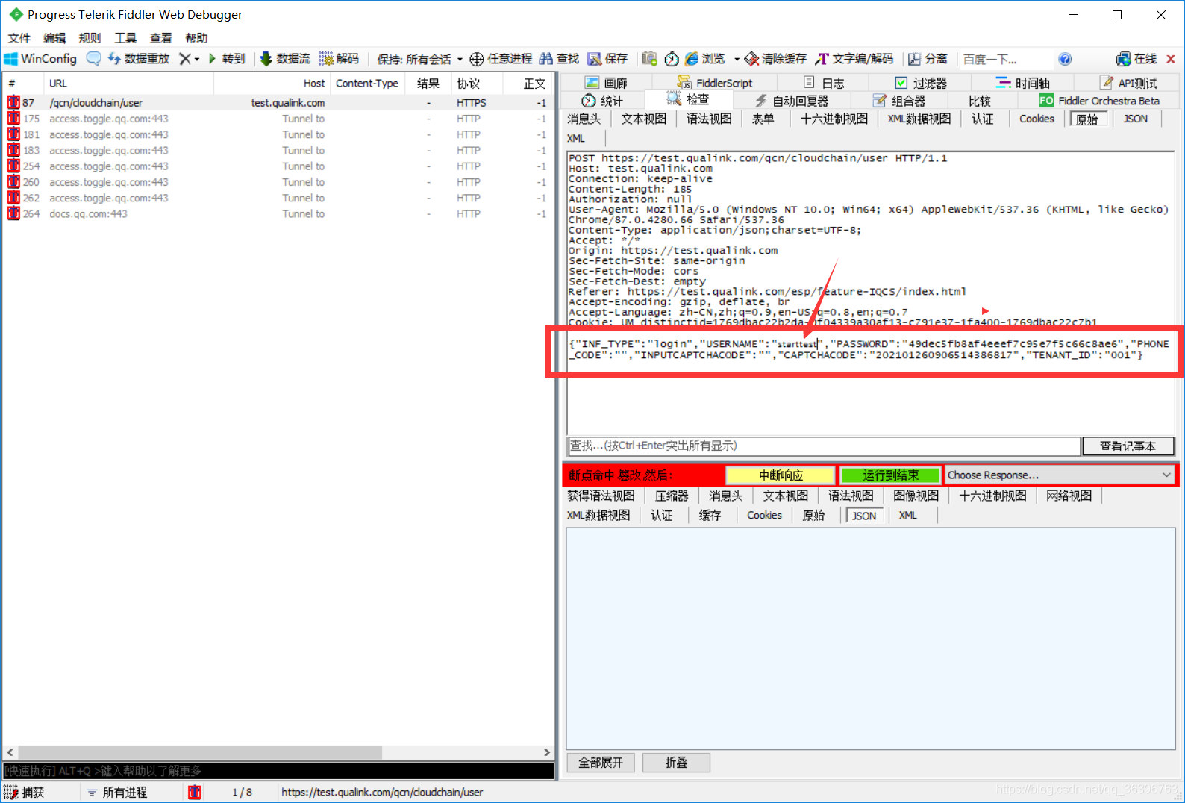Click the 中断响应 break on response button
The image size is (1185, 803).
pos(781,475)
